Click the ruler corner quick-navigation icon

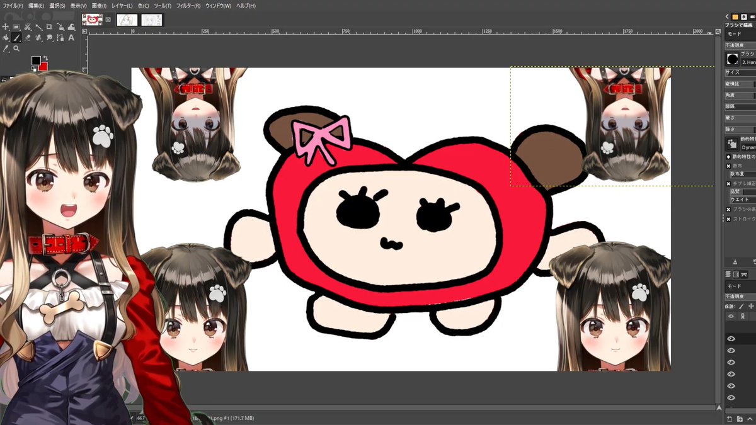tap(84, 31)
